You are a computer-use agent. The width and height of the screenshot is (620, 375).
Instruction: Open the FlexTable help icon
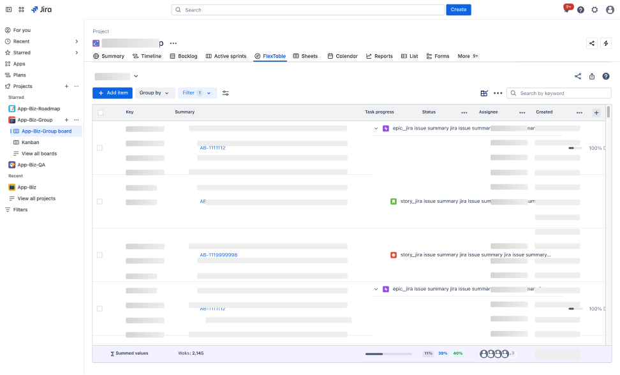tap(606, 77)
